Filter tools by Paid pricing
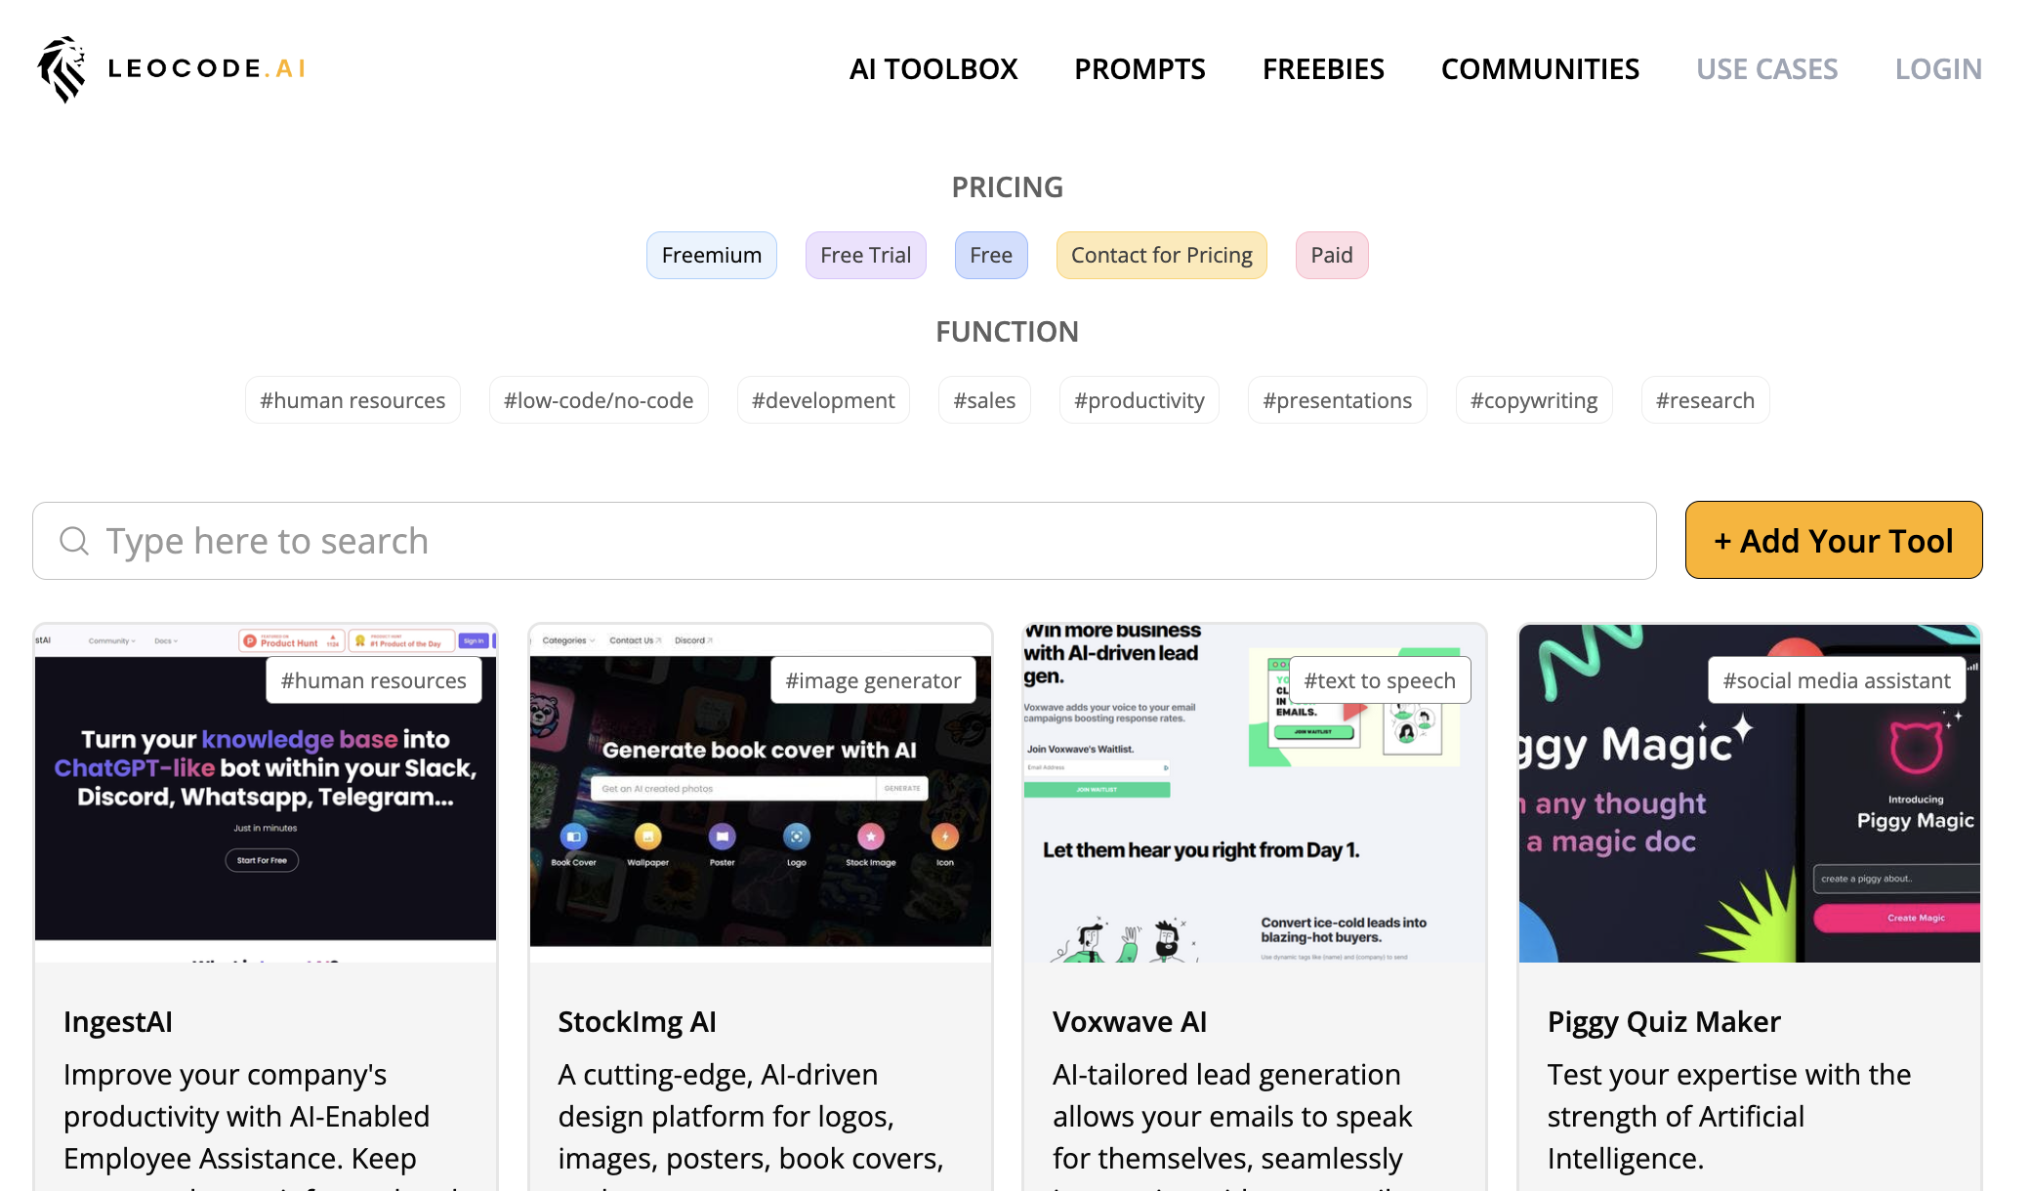This screenshot has width=2031, height=1191. point(1331,255)
